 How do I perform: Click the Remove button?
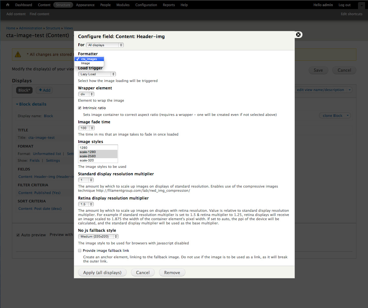pyautogui.click(x=172, y=272)
